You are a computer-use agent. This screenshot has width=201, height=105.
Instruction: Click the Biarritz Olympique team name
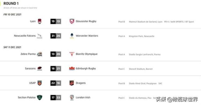87,54
